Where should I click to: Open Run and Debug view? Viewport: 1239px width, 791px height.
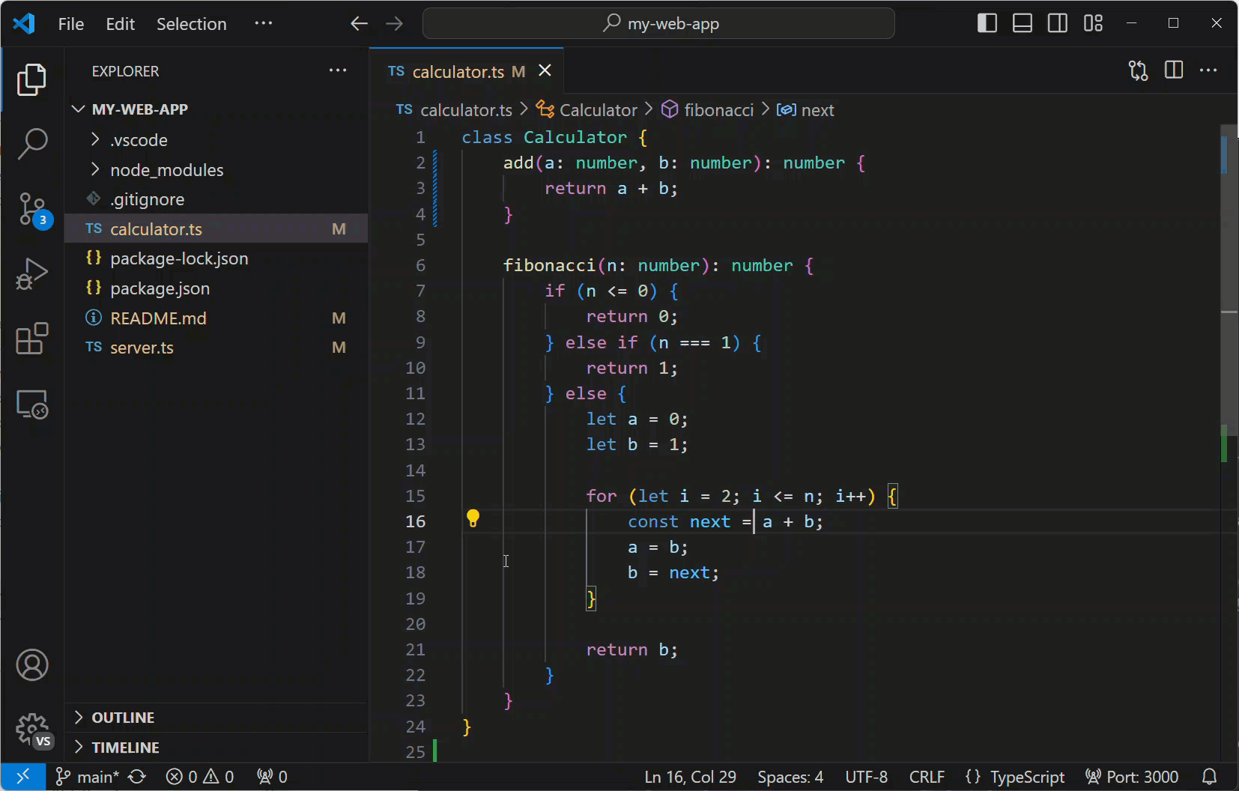tap(32, 274)
